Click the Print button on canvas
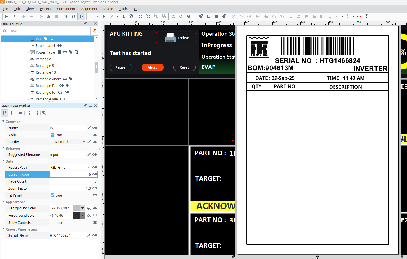 [x=176, y=38]
